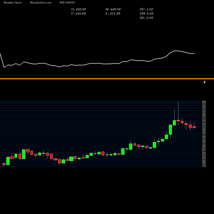Open the MunafaSutra.com label
The image size is (214, 214).
[x=41, y=3]
